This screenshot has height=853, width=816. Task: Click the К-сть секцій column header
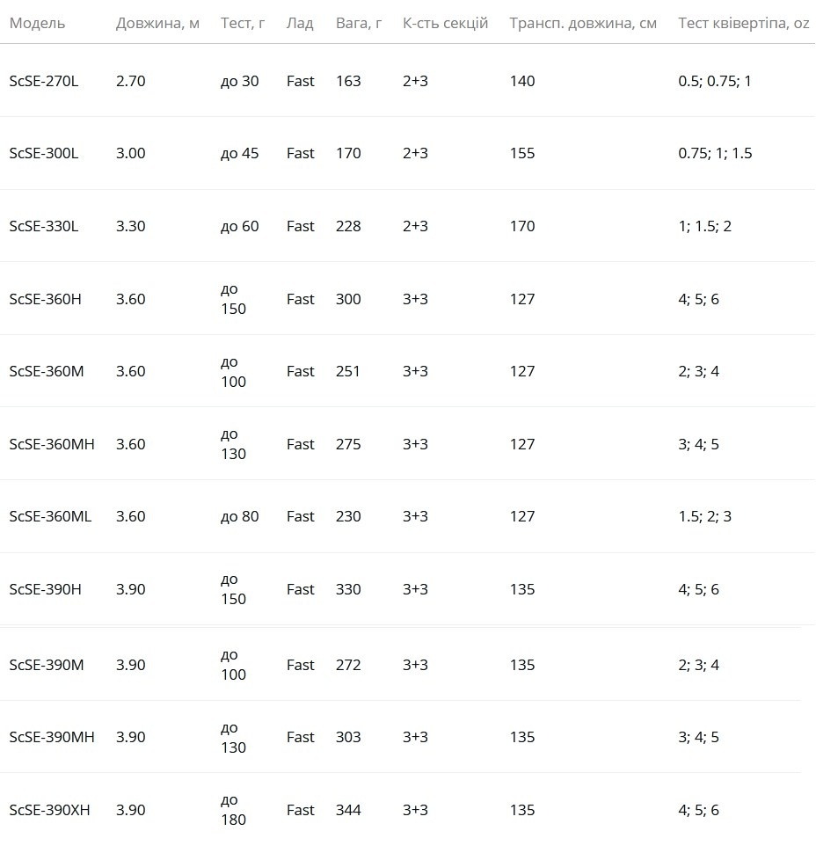coord(445,24)
